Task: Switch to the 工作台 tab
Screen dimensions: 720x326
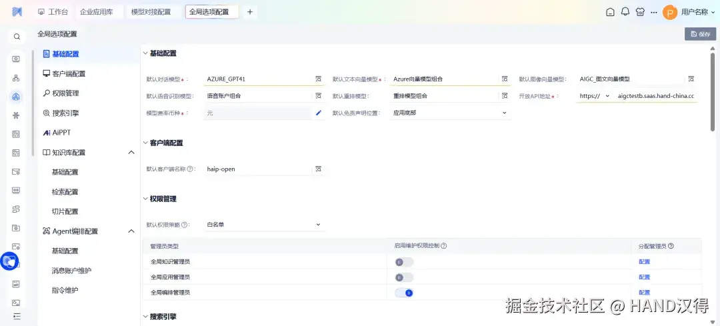Action: coord(53,12)
